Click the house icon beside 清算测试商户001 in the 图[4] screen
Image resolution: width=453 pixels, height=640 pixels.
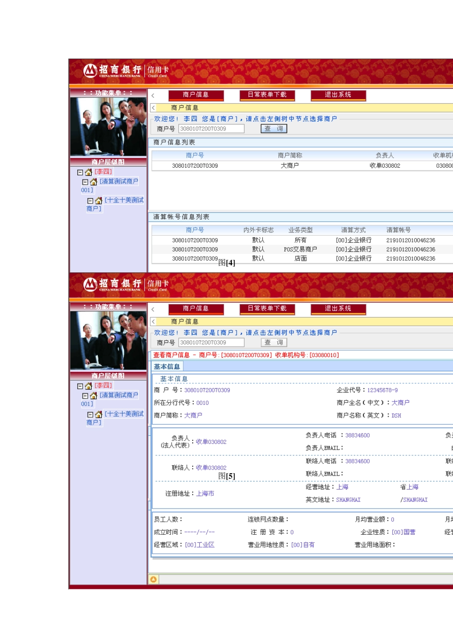tap(93, 181)
